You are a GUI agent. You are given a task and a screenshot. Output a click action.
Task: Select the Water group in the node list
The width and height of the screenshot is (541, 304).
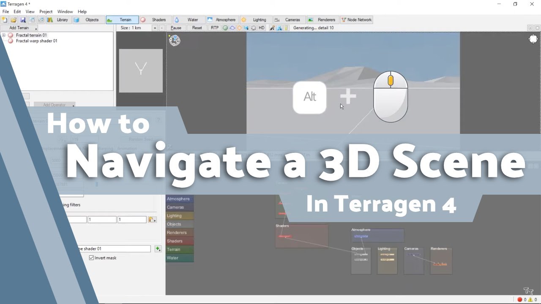180,258
